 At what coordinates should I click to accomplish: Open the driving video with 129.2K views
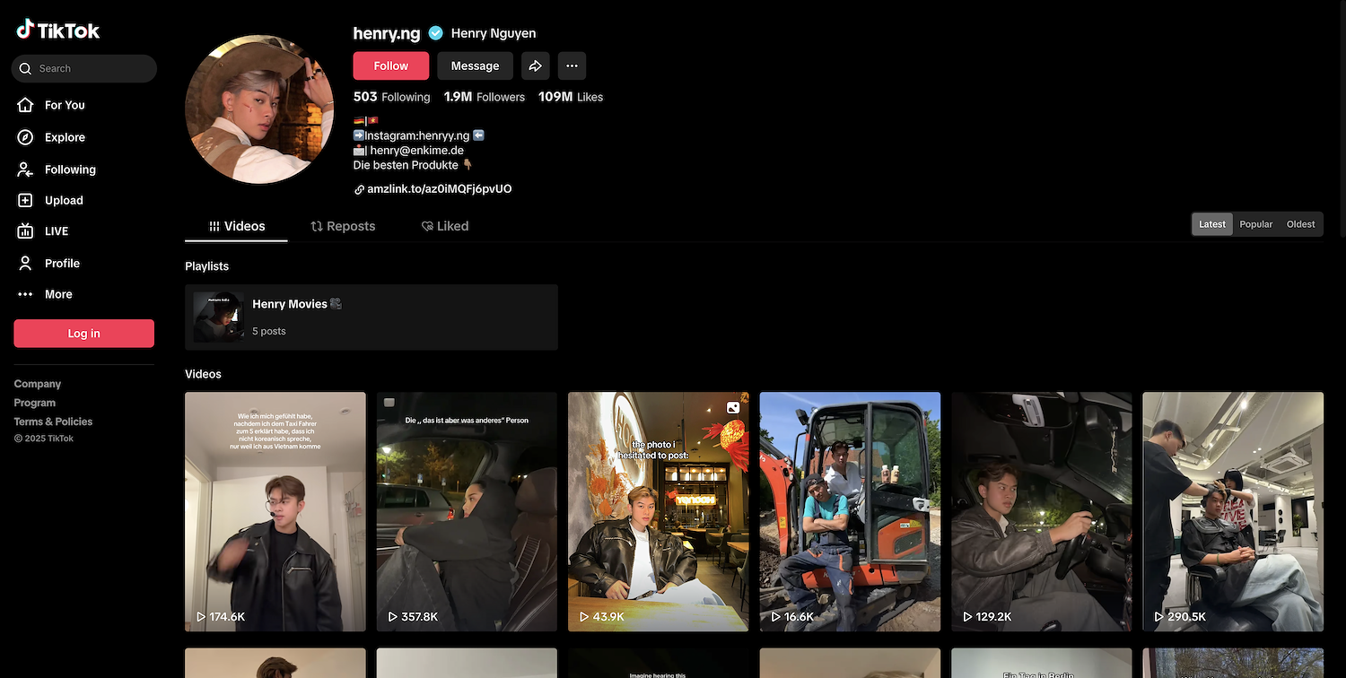(1042, 511)
